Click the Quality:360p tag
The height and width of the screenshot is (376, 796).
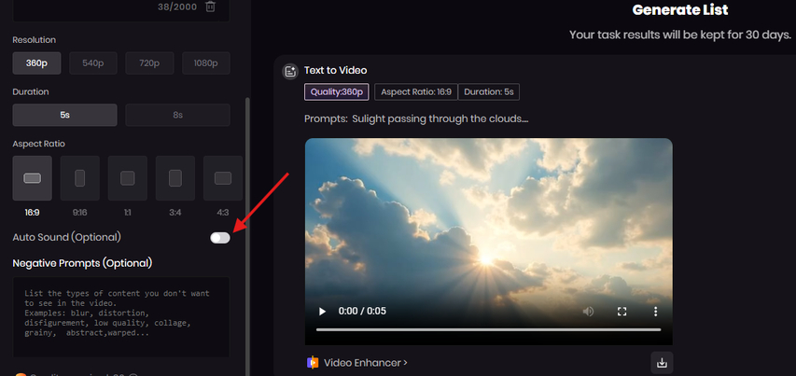point(337,92)
